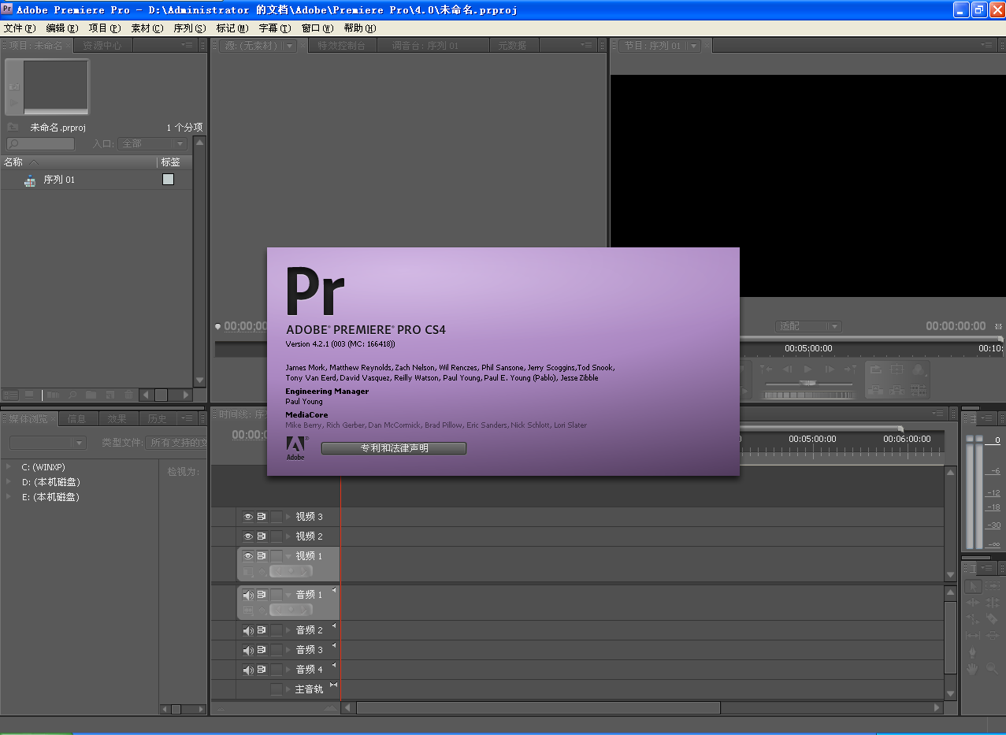
Task: Open the 序列(S) menu
Action: click(190, 28)
